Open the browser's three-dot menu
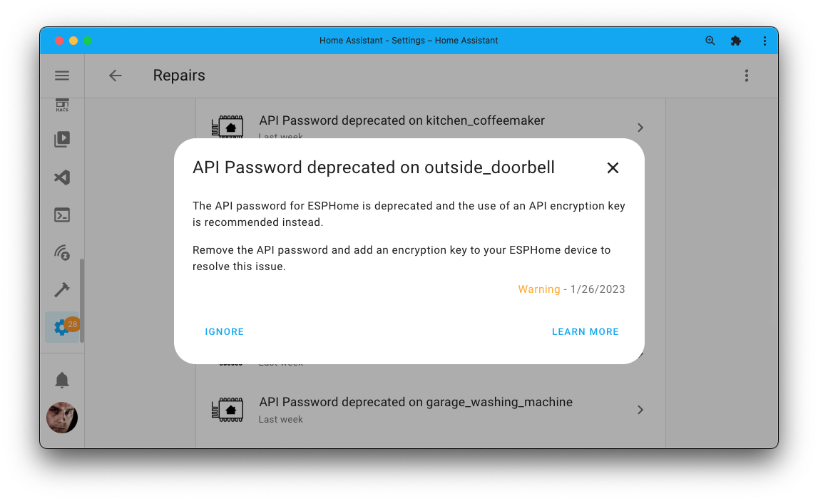This screenshot has width=818, height=501. click(765, 41)
